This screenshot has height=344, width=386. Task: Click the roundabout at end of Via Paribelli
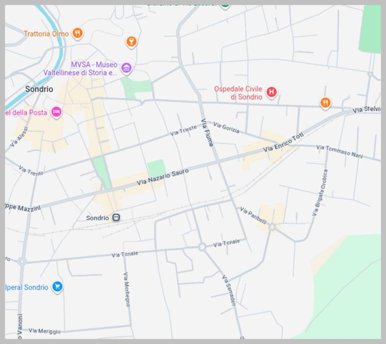pos(272,227)
